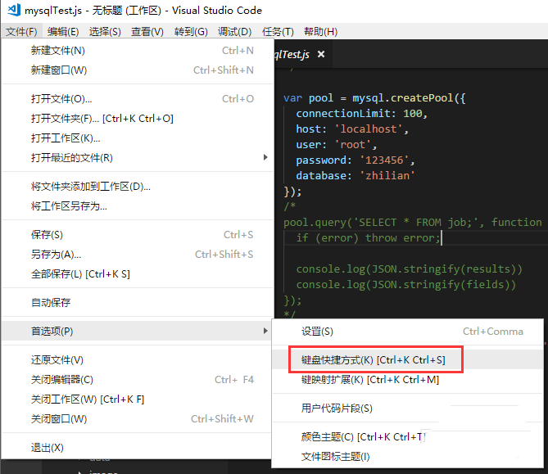Open the 帮助(H) menu
Image resolution: width=548 pixels, height=474 pixels.
320,32
